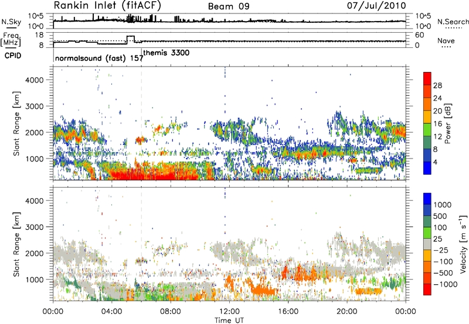The image size is (469, 324).
Task: Click the "20:00" time tick label
Action: pos(346,312)
